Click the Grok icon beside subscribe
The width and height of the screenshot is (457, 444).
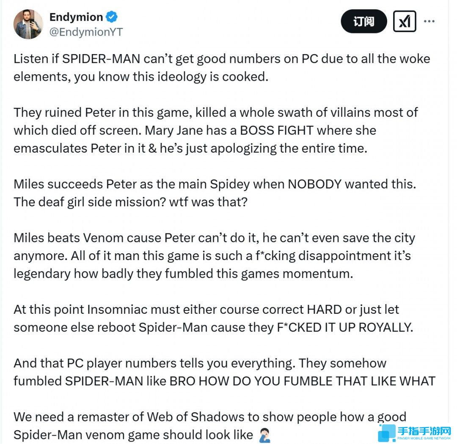pyautogui.click(x=405, y=21)
